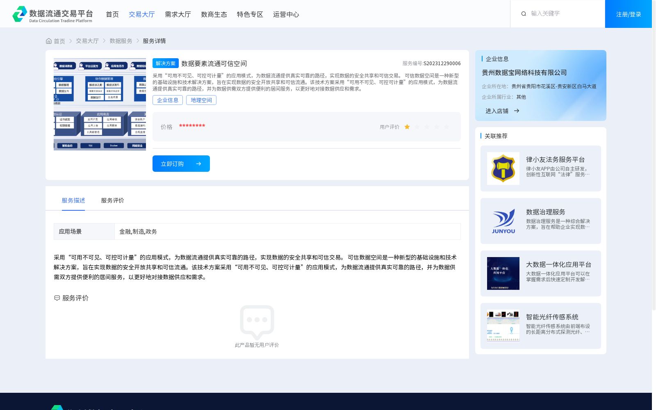This screenshot has width=656, height=410.
Task: Click 交易大厅 breadcrumb link
Action: click(x=87, y=41)
